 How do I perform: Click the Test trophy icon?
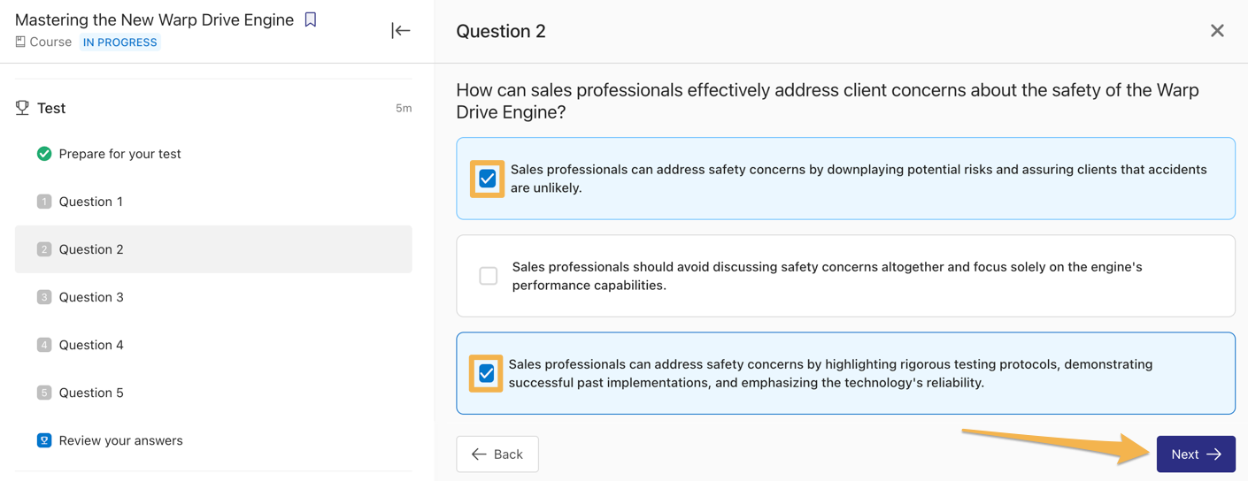tap(22, 108)
